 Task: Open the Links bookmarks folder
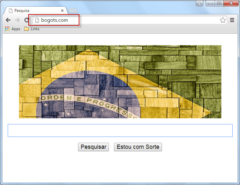point(32,29)
